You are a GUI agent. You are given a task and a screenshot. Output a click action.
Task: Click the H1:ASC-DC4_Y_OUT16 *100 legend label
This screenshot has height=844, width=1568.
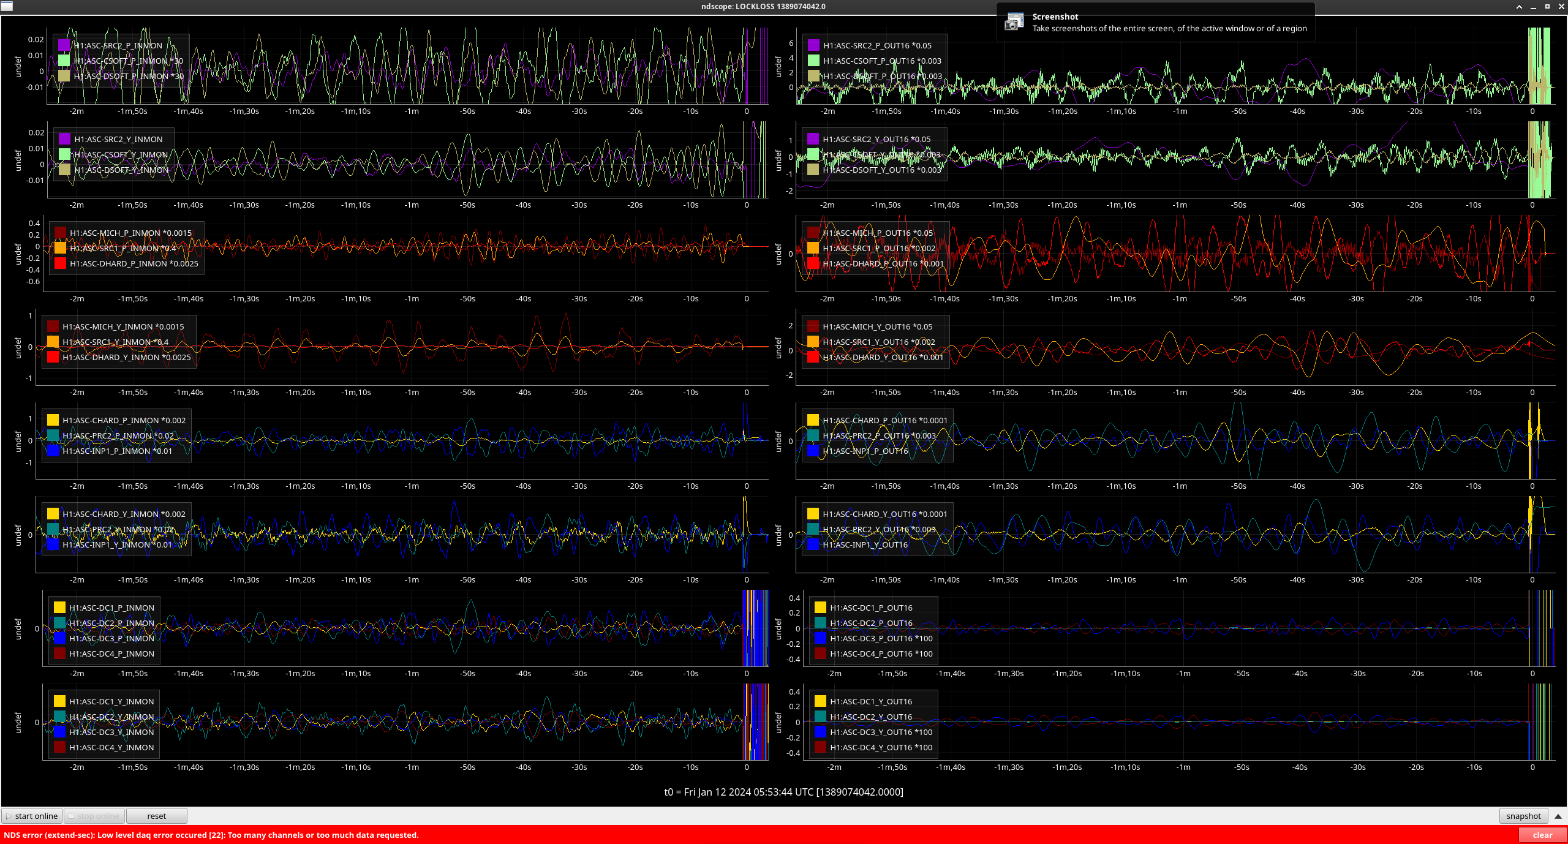[881, 748]
